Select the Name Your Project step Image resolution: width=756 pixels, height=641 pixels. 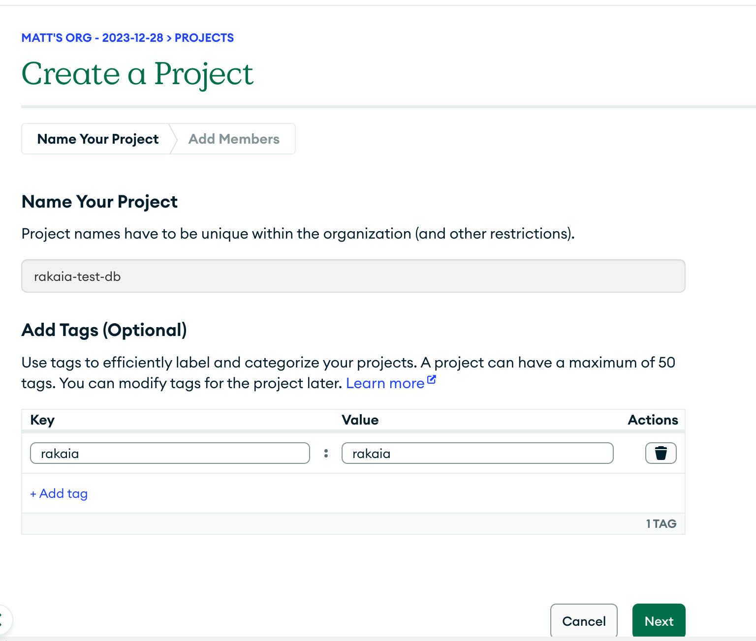point(98,139)
